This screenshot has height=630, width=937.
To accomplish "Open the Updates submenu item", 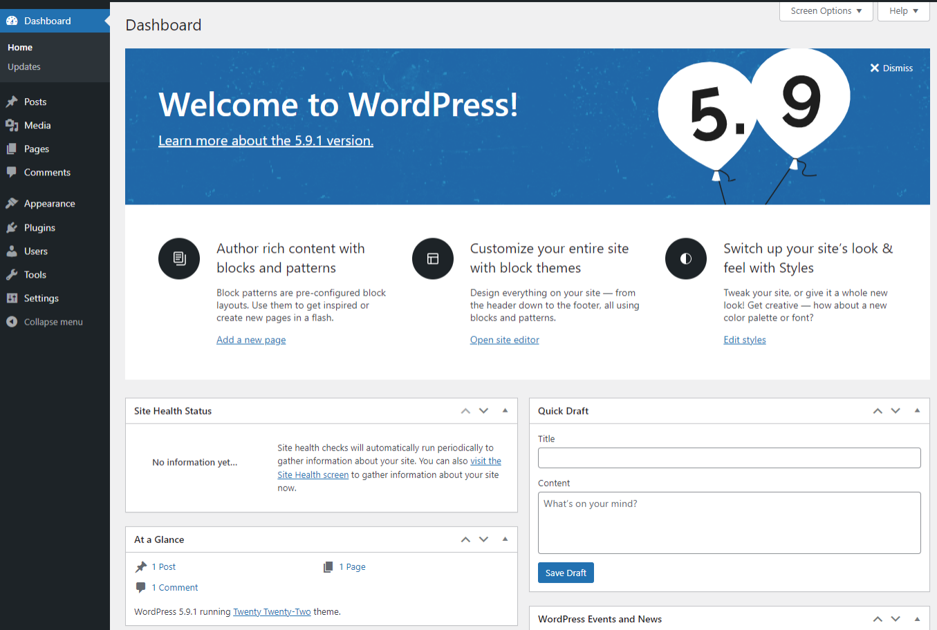I will [x=24, y=66].
